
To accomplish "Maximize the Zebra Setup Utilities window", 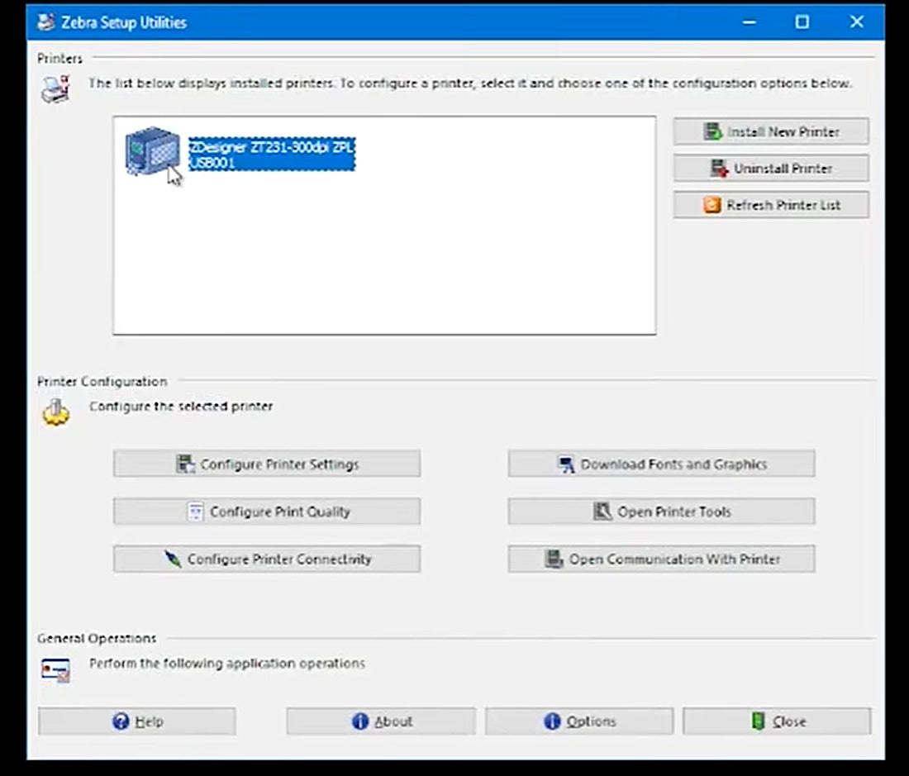I will [x=802, y=22].
